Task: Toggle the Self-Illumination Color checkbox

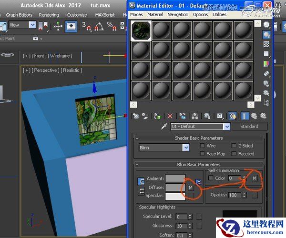Action: [211, 178]
